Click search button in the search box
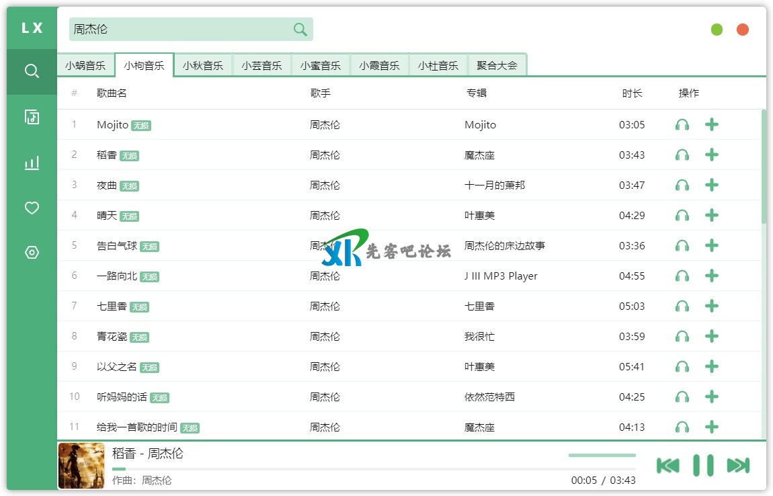This screenshot has width=773, height=496. 300,30
